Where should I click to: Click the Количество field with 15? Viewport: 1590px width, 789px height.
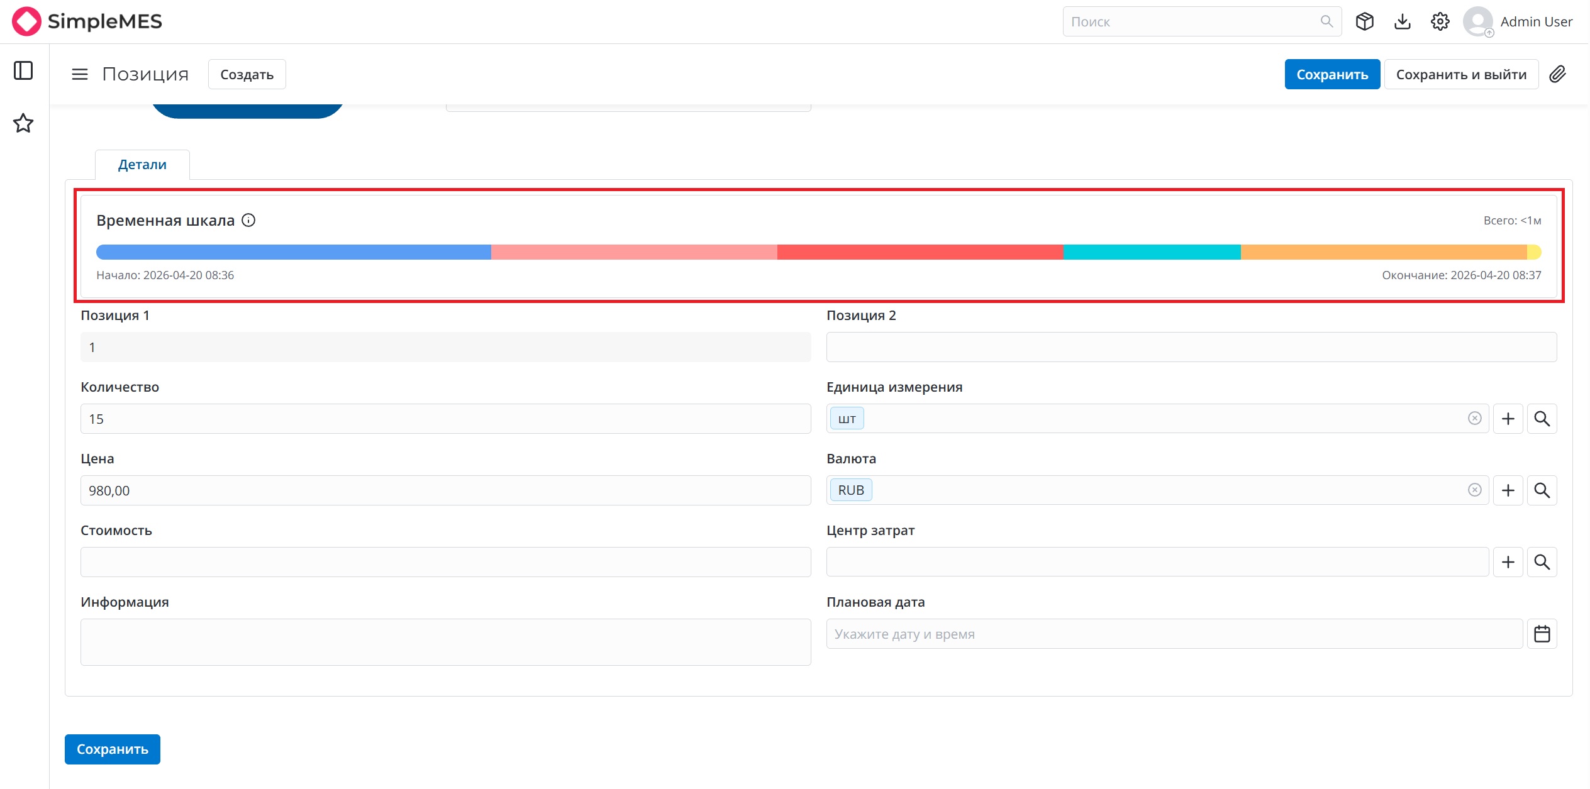point(446,419)
